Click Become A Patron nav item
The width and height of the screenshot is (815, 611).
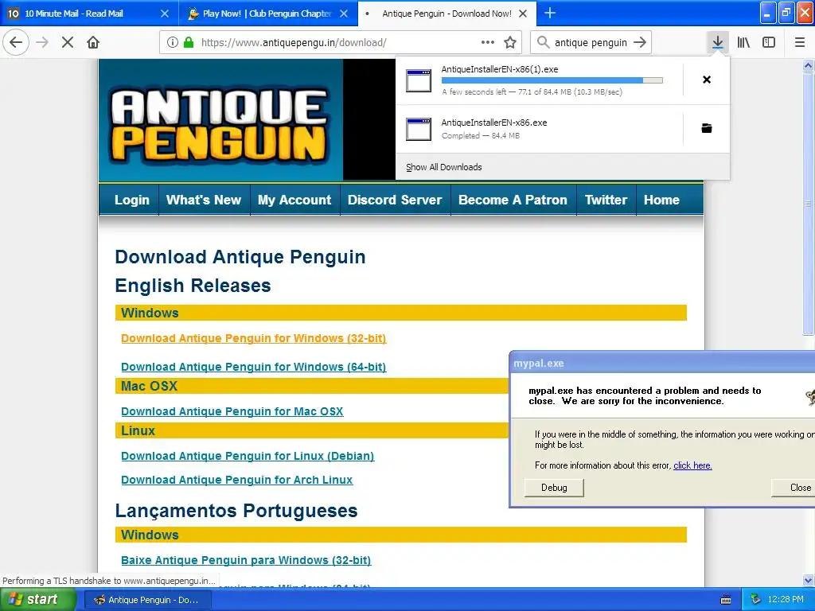pyautogui.click(x=513, y=200)
